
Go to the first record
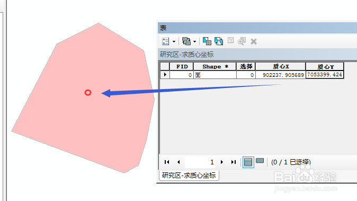pos(167,162)
